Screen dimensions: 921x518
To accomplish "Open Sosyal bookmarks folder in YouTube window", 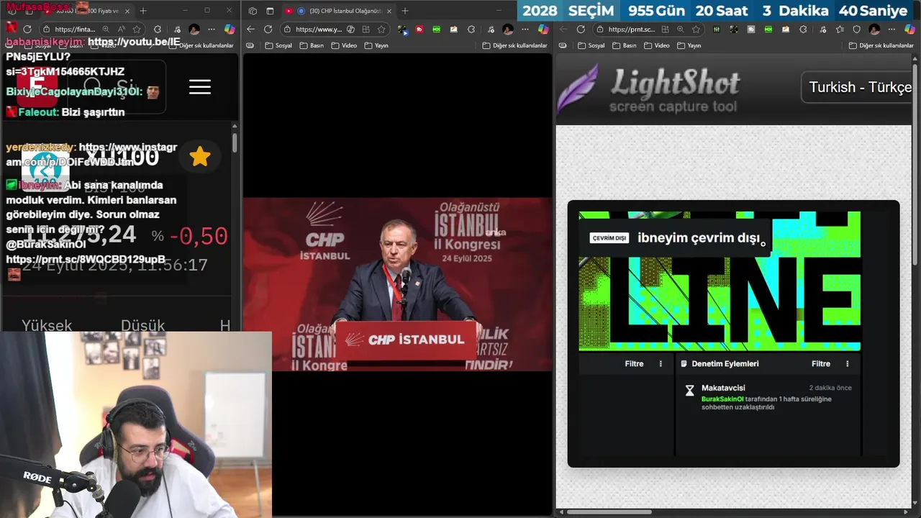I will 278,45.
